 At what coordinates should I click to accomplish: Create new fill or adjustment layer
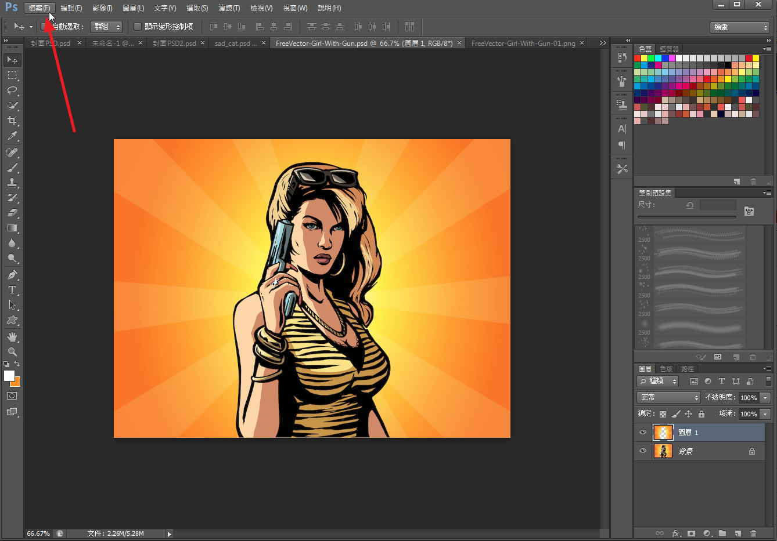(x=707, y=533)
